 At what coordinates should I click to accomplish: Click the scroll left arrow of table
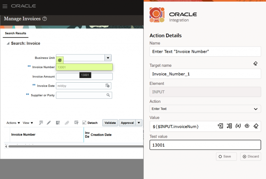tap(6, 146)
